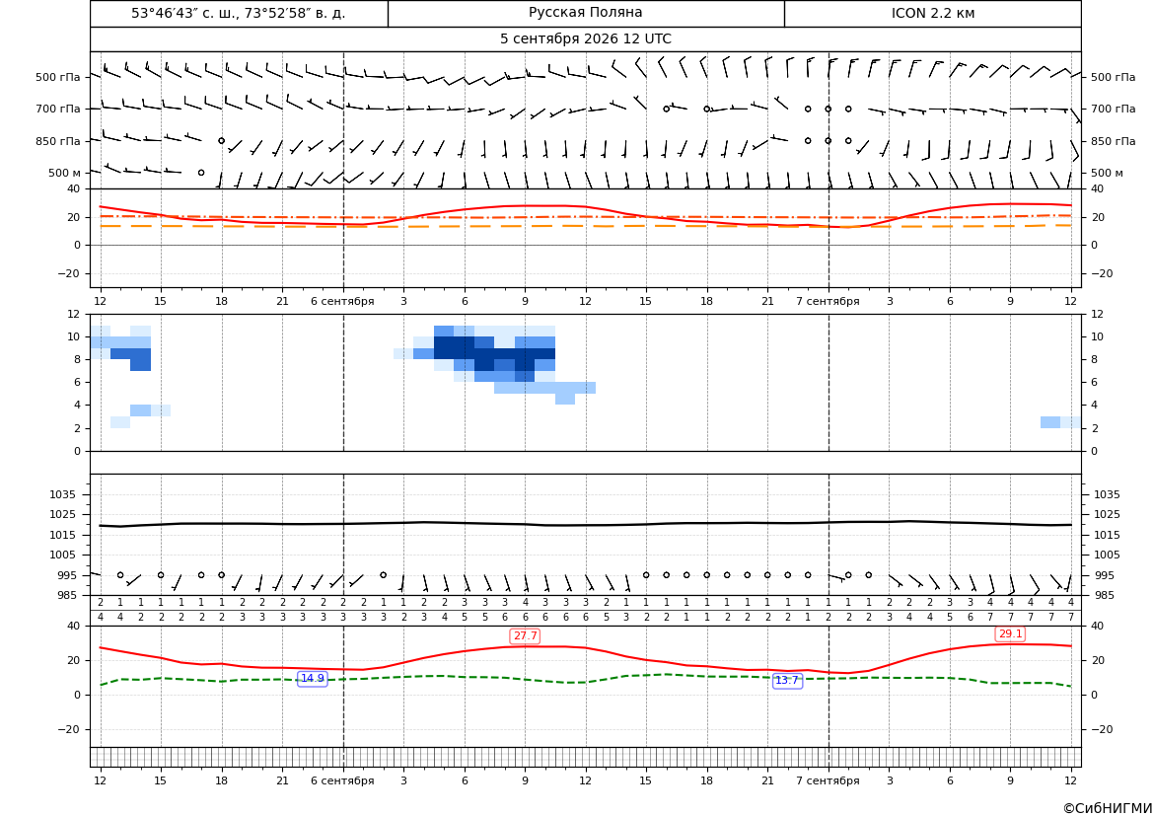This screenshot has width=1153, height=816.
Task: Click the black sea-level pressure line
Action: [x=585, y=524]
